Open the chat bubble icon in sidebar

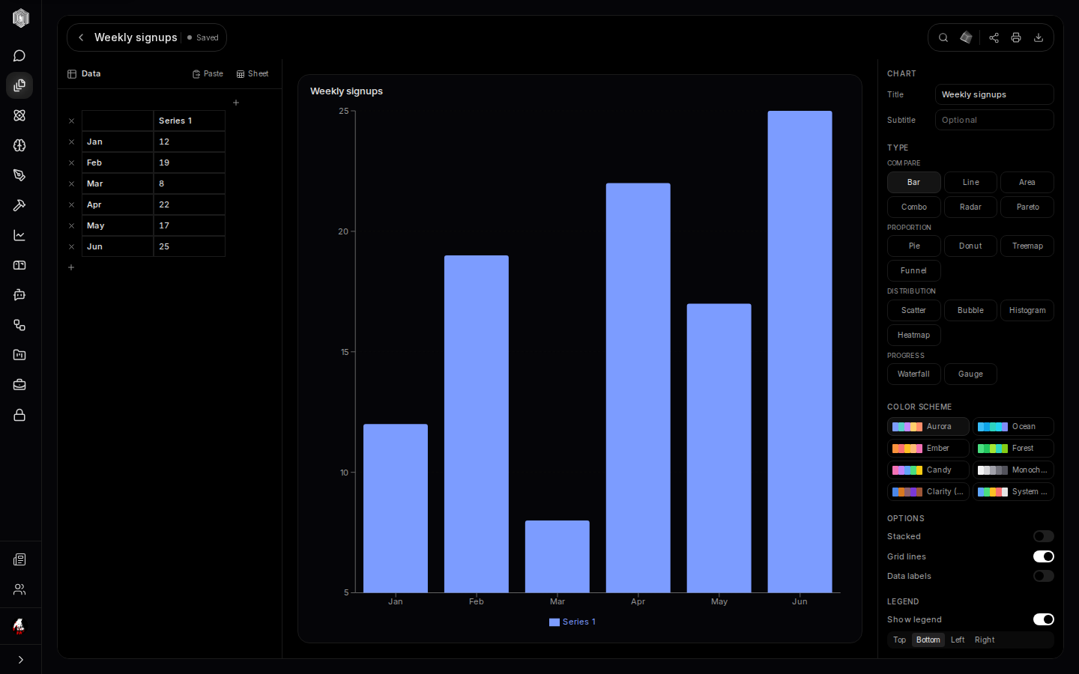(19, 55)
